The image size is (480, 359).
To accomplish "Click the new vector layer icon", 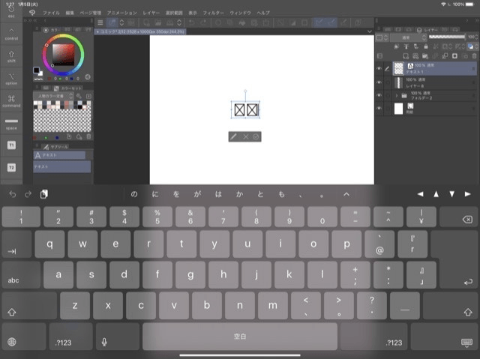I will (x=415, y=56).
